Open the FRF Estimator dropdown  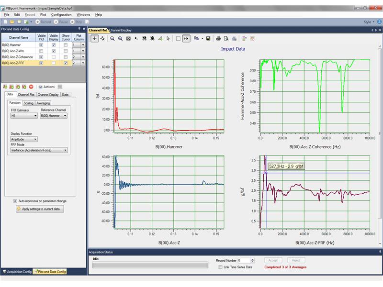coord(24,116)
